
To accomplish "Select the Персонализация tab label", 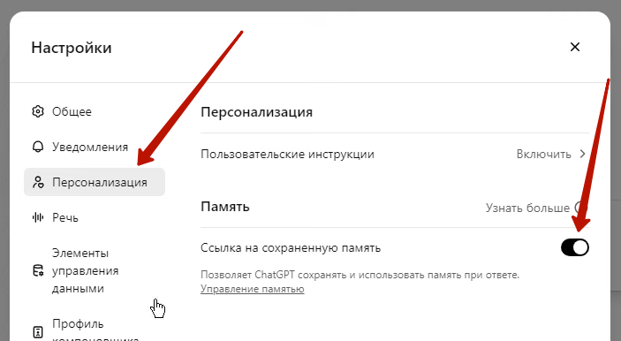I will point(100,183).
